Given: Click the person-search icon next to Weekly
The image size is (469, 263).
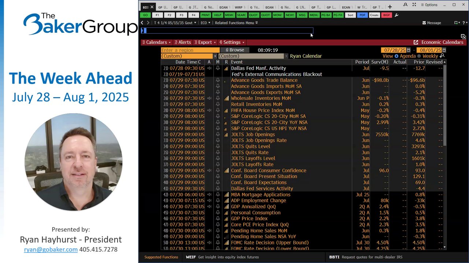Looking at the screenshot, I should pos(442,56).
